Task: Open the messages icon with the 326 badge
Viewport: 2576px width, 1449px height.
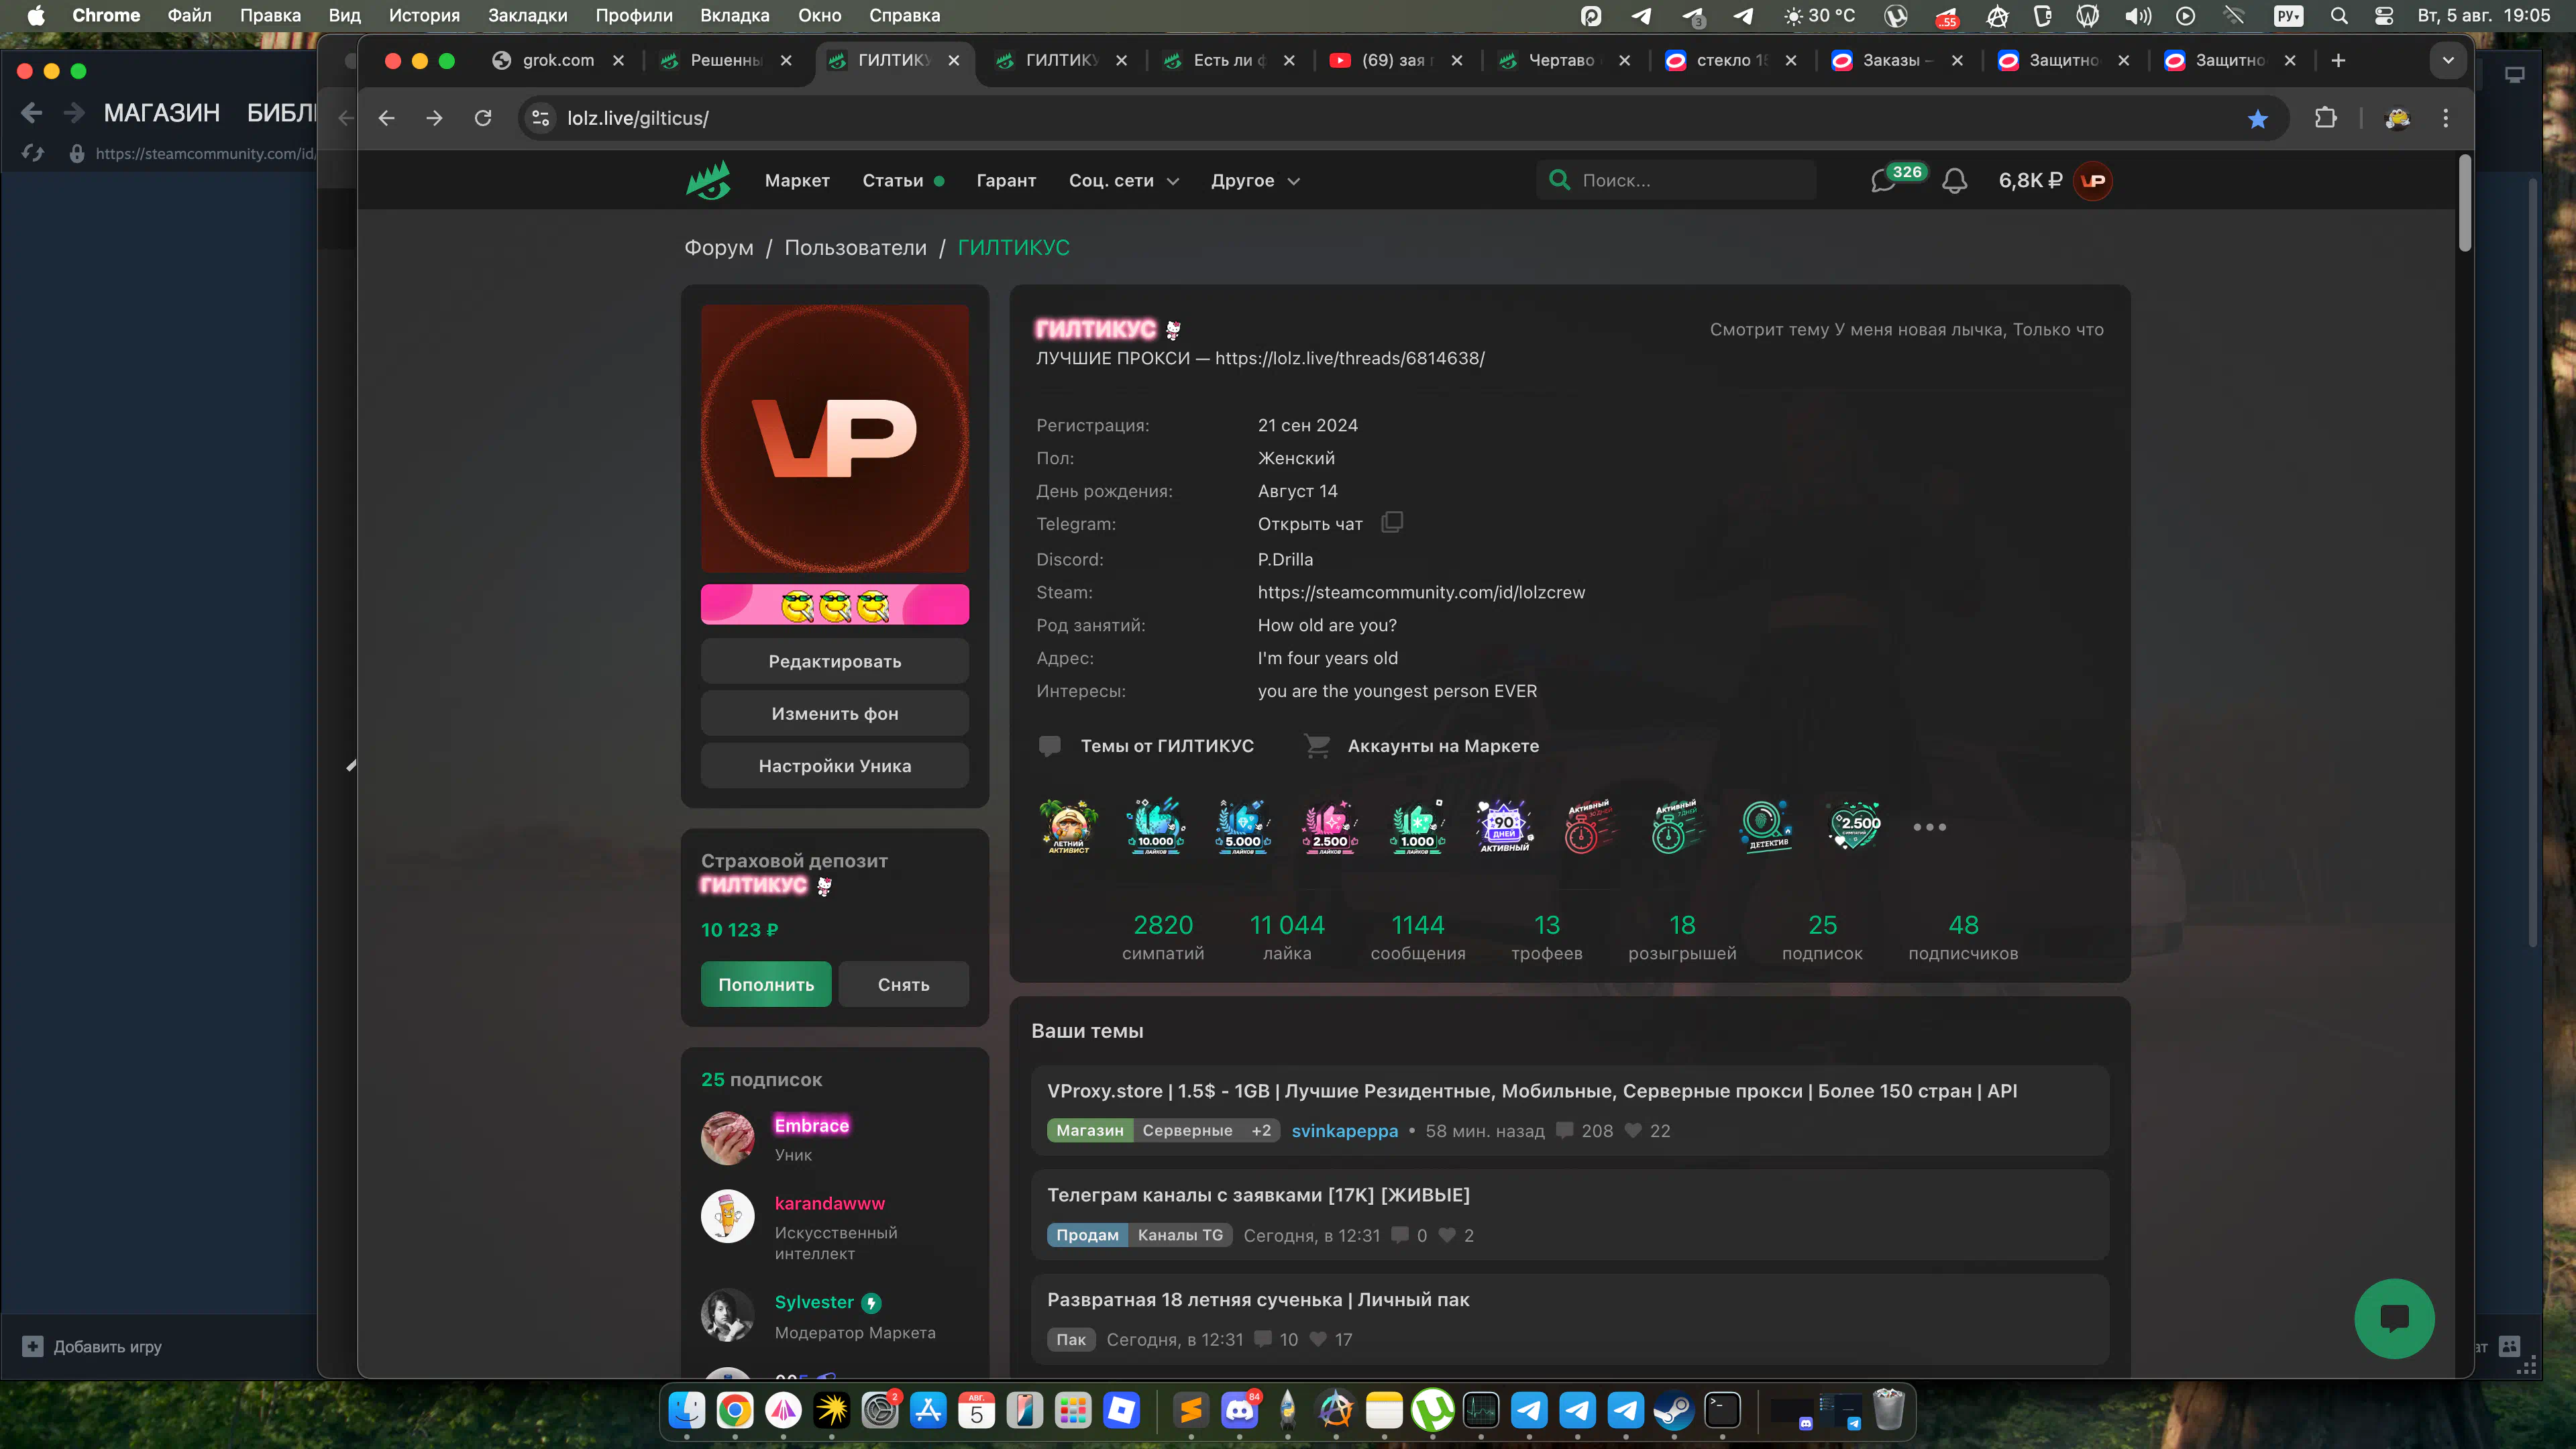Action: click(1885, 181)
